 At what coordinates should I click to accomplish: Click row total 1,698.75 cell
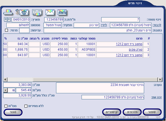[18, 50]
